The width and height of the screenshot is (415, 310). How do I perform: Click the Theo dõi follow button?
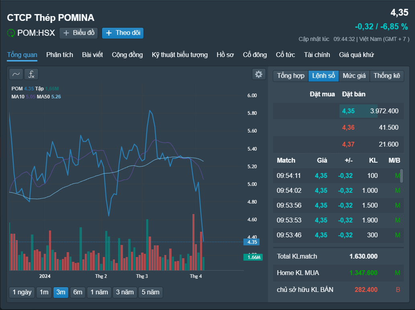(123, 33)
